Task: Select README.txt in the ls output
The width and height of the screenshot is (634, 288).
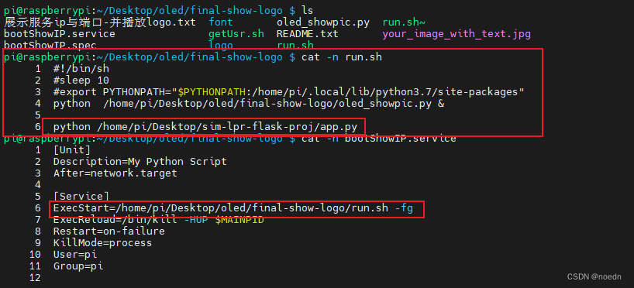Action: 307,34
